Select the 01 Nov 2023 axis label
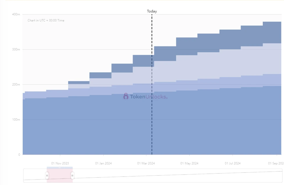 pos(60,163)
